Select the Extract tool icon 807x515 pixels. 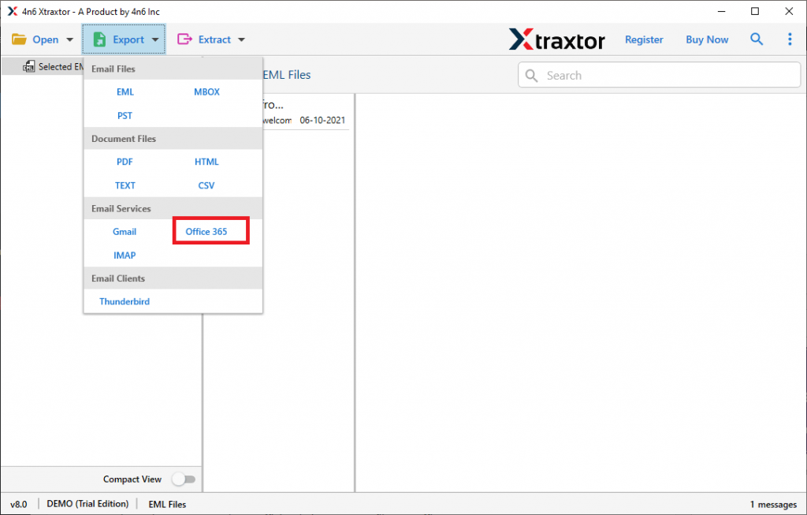[x=184, y=39]
